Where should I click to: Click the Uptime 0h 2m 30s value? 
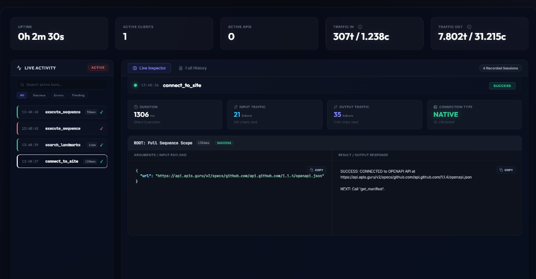pyautogui.click(x=41, y=37)
